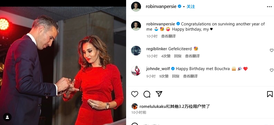
Task: Reply to johnde_wolf's comment
Action: (175, 76)
